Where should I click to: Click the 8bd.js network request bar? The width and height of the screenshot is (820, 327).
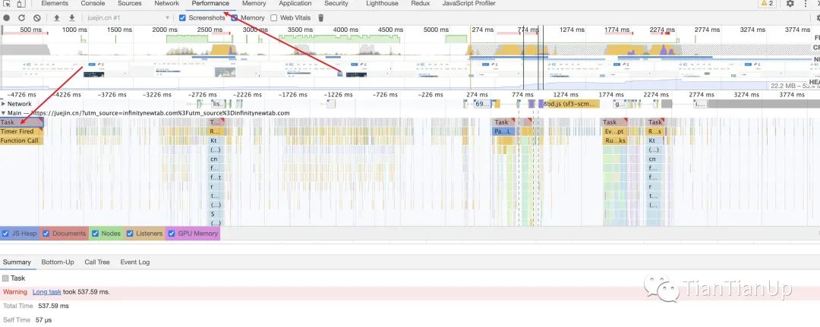[x=570, y=104]
